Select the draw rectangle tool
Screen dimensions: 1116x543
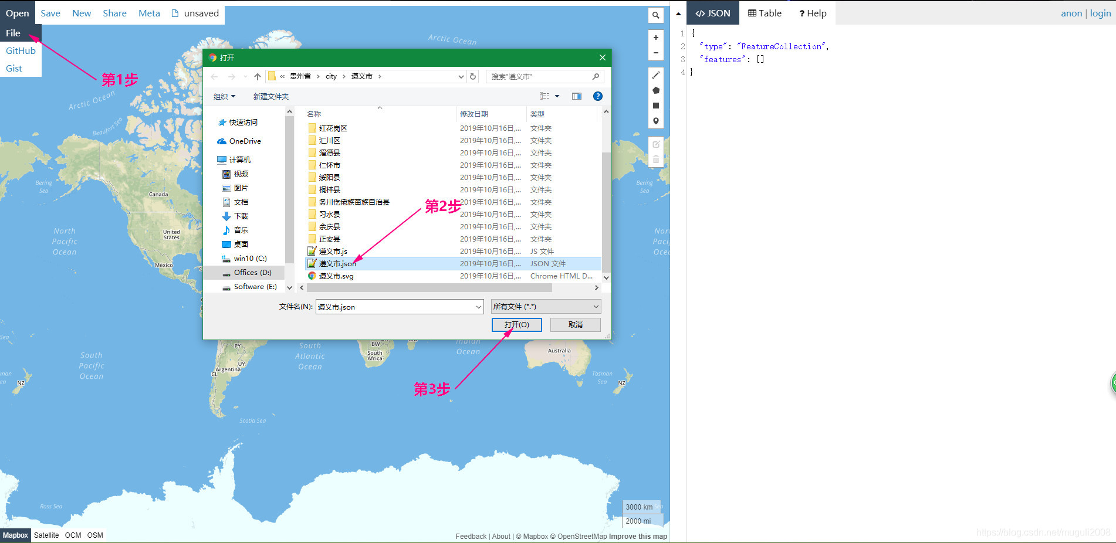coord(655,106)
